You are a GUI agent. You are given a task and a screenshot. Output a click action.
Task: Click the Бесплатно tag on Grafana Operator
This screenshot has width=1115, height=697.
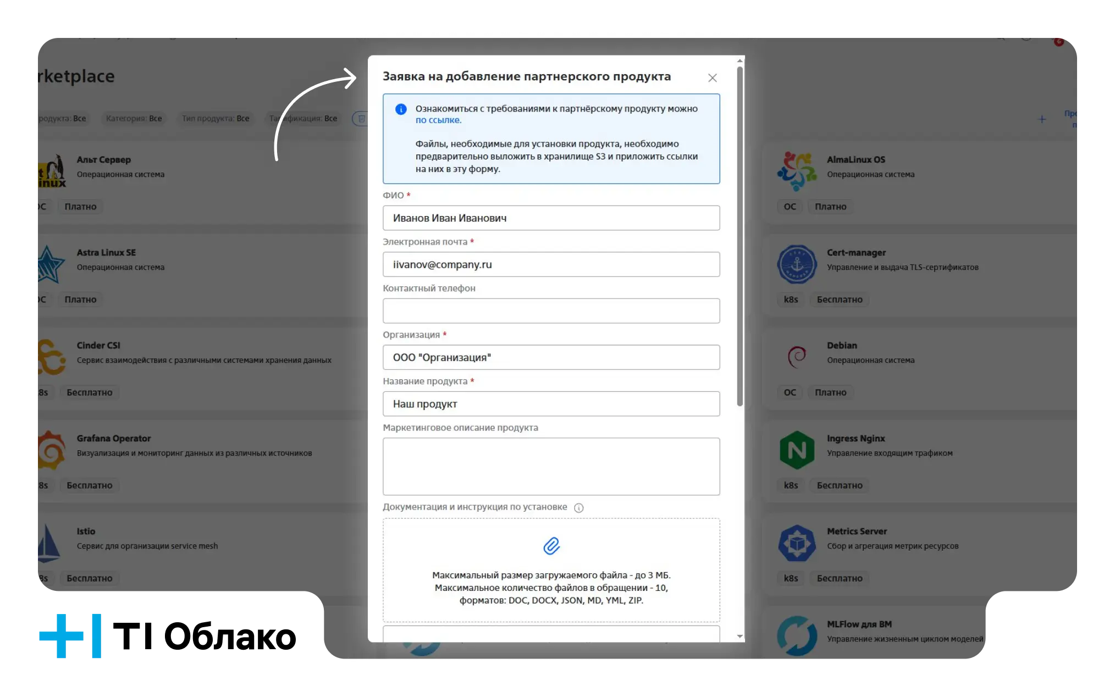(x=90, y=485)
